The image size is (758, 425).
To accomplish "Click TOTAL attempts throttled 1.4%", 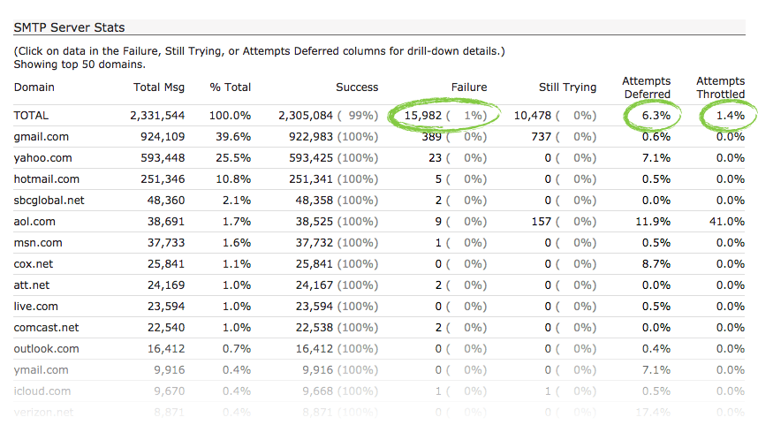I will point(728,116).
